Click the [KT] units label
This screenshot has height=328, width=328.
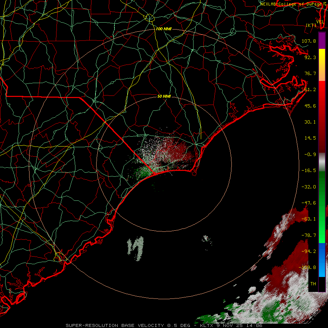(311, 25)
